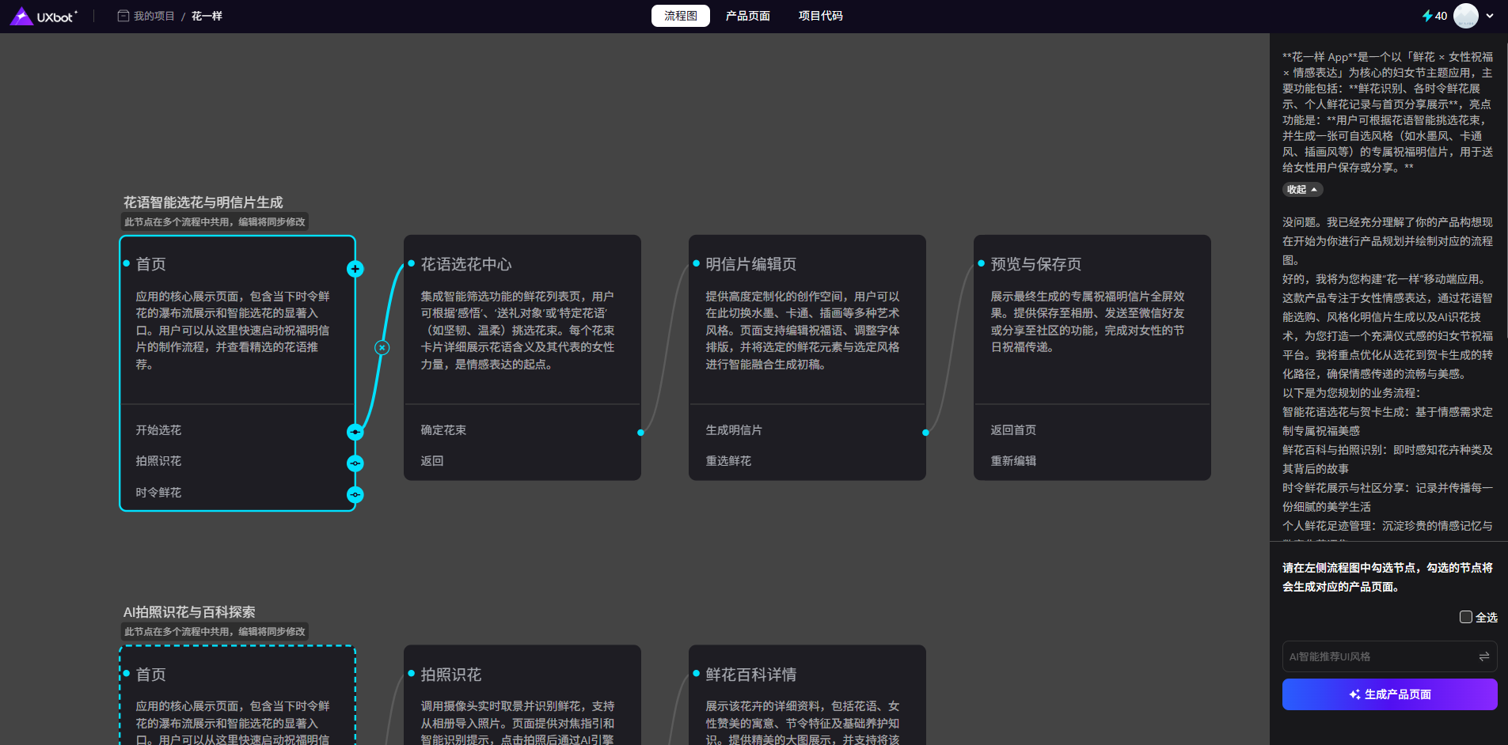Click the lightning credits icon
This screenshot has height=745, width=1508.
click(1426, 16)
